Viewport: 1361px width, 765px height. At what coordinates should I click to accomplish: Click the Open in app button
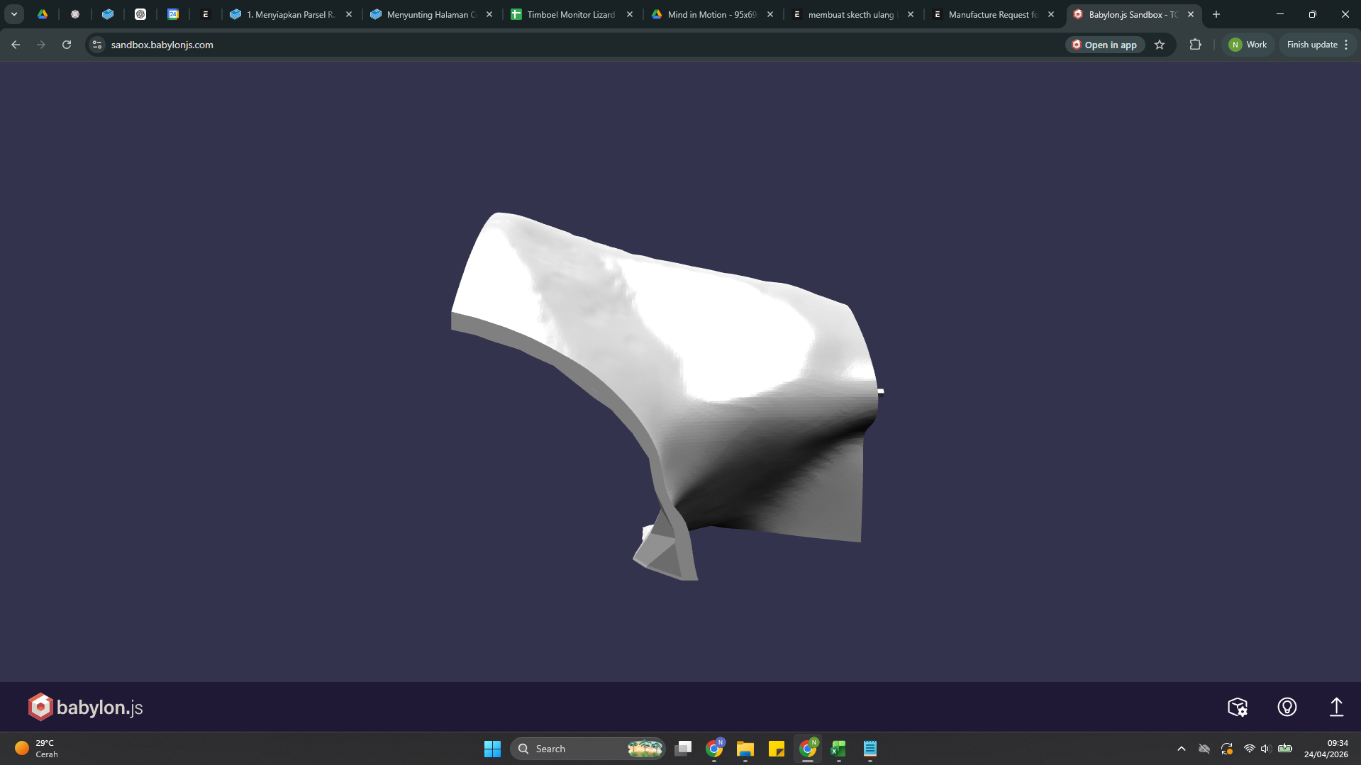(1104, 45)
